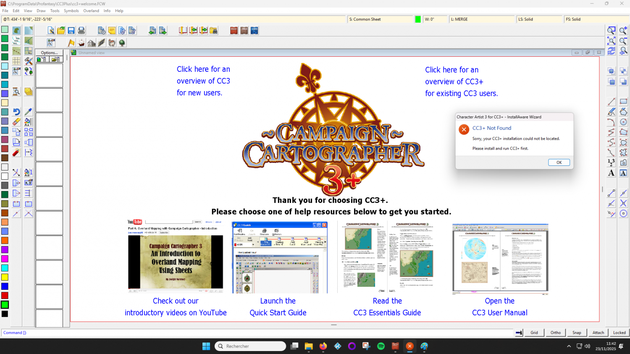Click the Zoom In magnifier icon
Viewport: 630px width, 354px height.
tap(623, 31)
